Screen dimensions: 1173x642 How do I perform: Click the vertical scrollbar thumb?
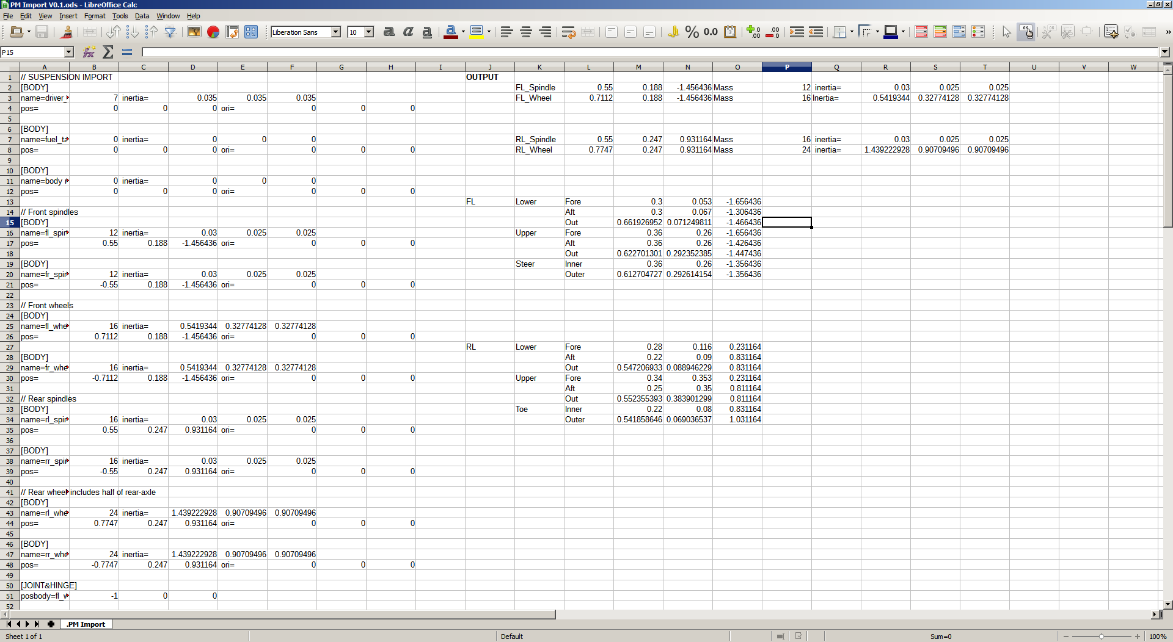tap(1168, 150)
